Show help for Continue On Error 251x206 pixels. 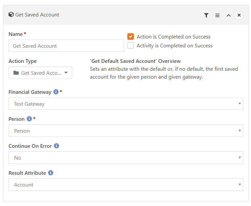click(x=56, y=146)
